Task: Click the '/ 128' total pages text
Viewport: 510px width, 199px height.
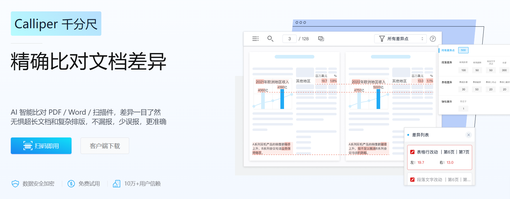Action: click(x=304, y=39)
